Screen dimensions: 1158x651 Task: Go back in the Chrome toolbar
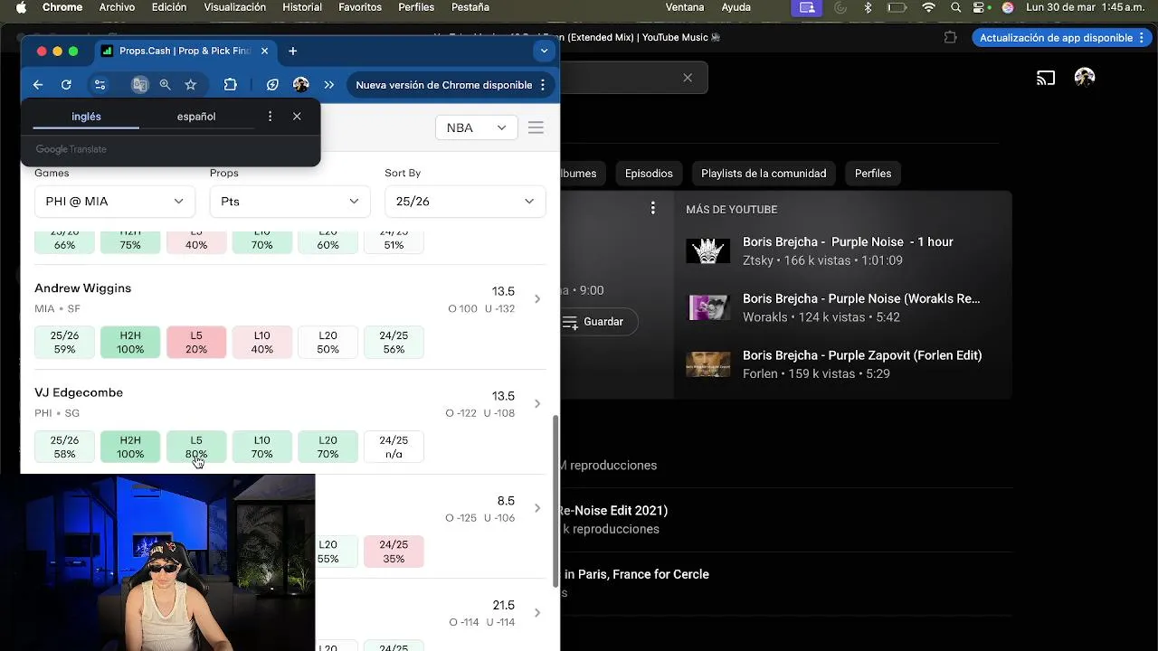tap(38, 85)
